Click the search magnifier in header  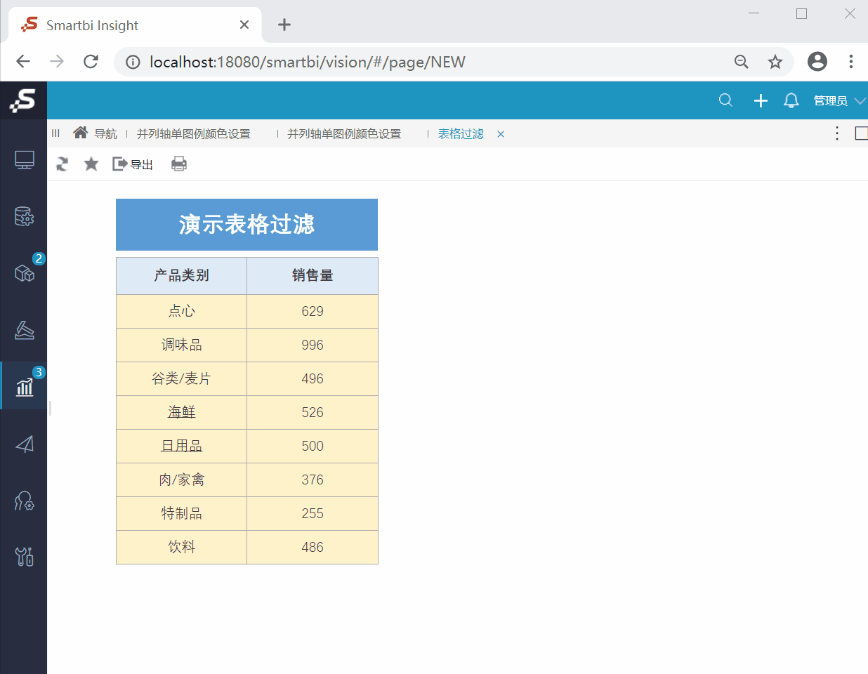pyautogui.click(x=725, y=100)
